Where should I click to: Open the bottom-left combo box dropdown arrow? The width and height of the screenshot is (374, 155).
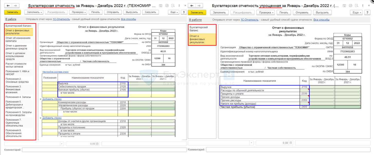[x=62, y=144]
